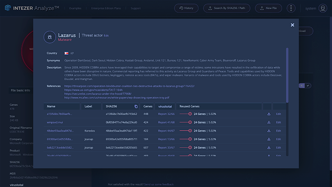Click the Lazarus malware bug icon
Viewport: 332px width, 187px height.
(x=49, y=37)
